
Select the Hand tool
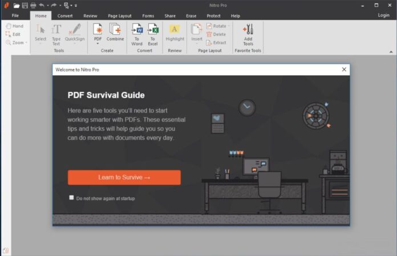coord(14,26)
